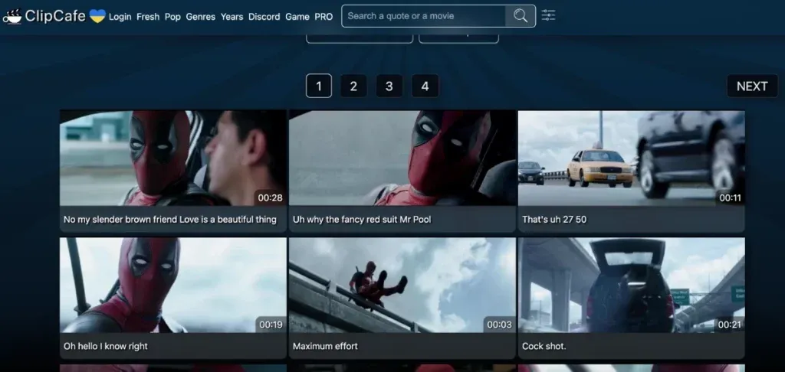Go to page 2
785x372 pixels.
(353, 86)
